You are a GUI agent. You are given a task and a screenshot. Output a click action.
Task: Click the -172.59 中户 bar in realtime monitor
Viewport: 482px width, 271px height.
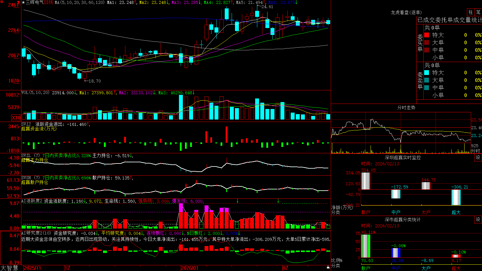pos(396,194)
